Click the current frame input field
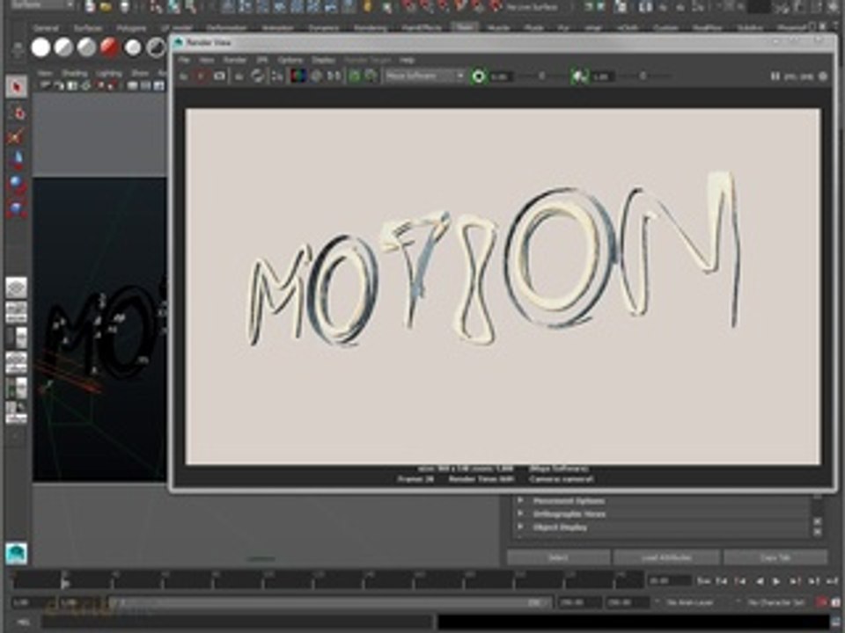 tap(669, 581)
